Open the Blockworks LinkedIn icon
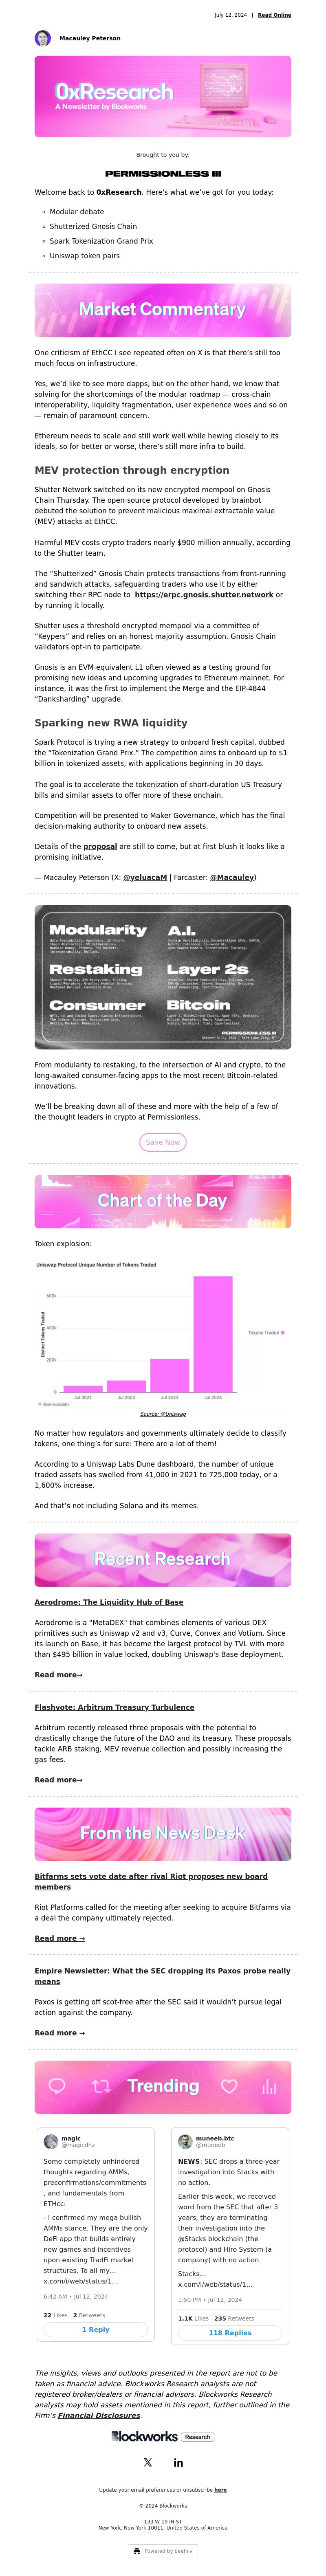Screen dimensions: 326x2576 pyautogui.click(x=178, y=2462)
